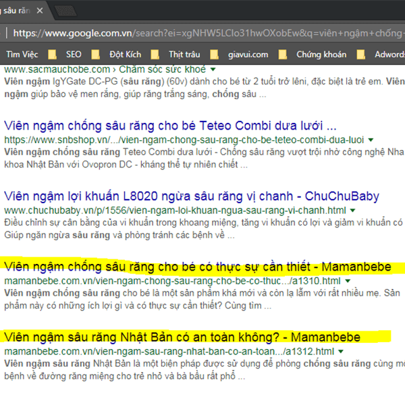Open the Tìm Việc bookmark
The height and width of the screenshot is (405, 405).
click(22, 54)
